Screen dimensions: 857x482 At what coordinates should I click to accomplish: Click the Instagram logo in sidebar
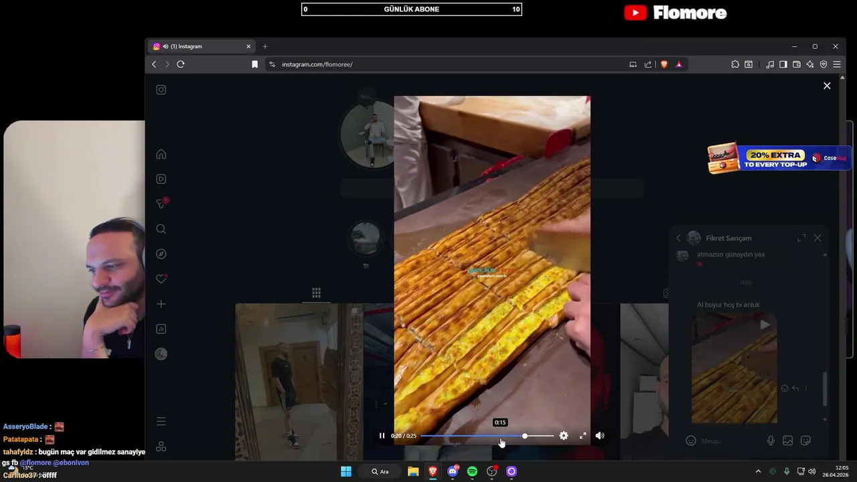(x=161, y=90)
